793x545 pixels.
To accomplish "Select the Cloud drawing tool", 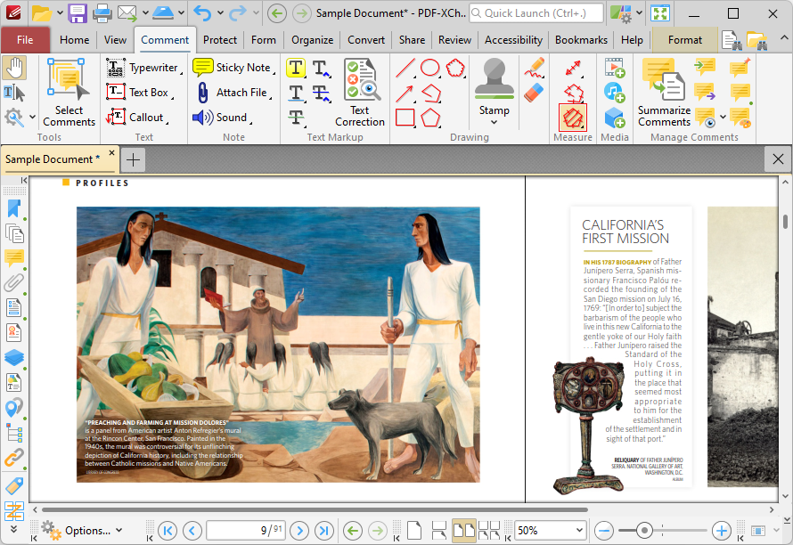I will click(x=455, y=68).
